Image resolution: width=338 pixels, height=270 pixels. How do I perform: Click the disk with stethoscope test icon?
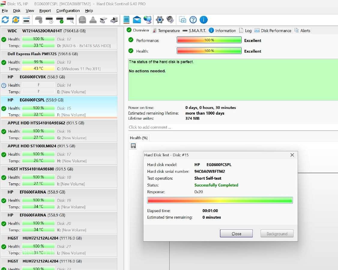39,20
